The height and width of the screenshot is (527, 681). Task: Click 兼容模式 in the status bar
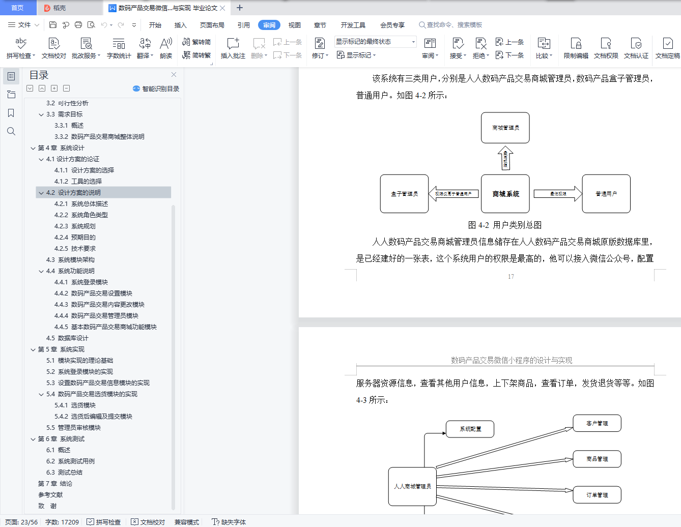click(187, 522)
